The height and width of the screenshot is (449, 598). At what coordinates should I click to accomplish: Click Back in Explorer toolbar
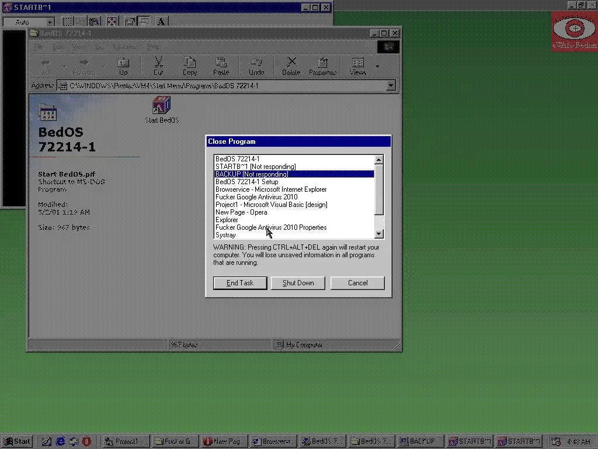coord(45,67)
